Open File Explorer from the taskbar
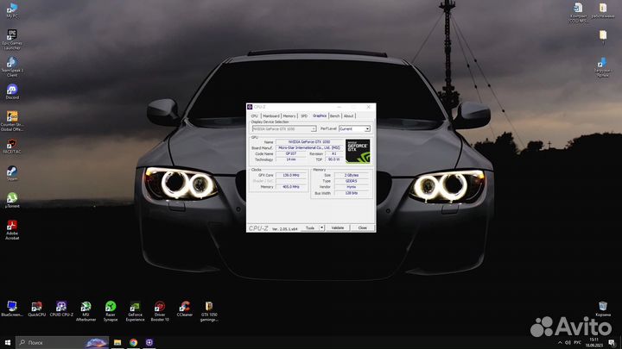The width and height of the screenshot is (622, 349). point(117,342)
